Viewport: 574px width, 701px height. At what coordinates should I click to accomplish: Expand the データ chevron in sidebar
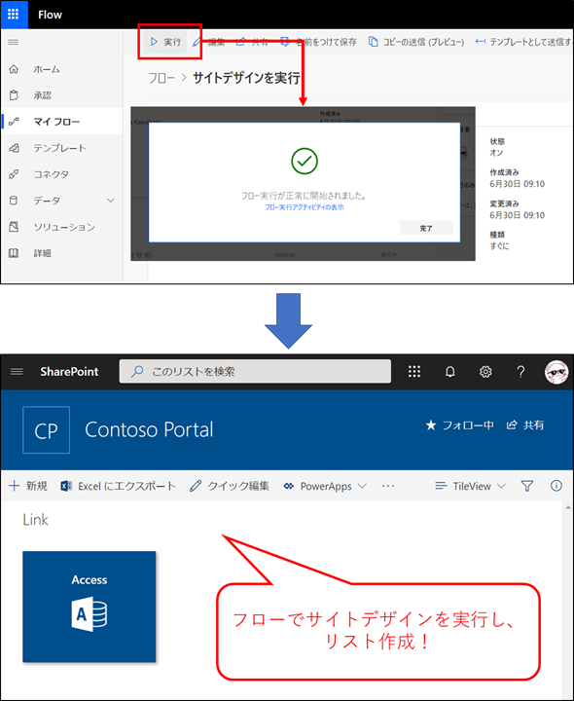[x=110, y=201]
